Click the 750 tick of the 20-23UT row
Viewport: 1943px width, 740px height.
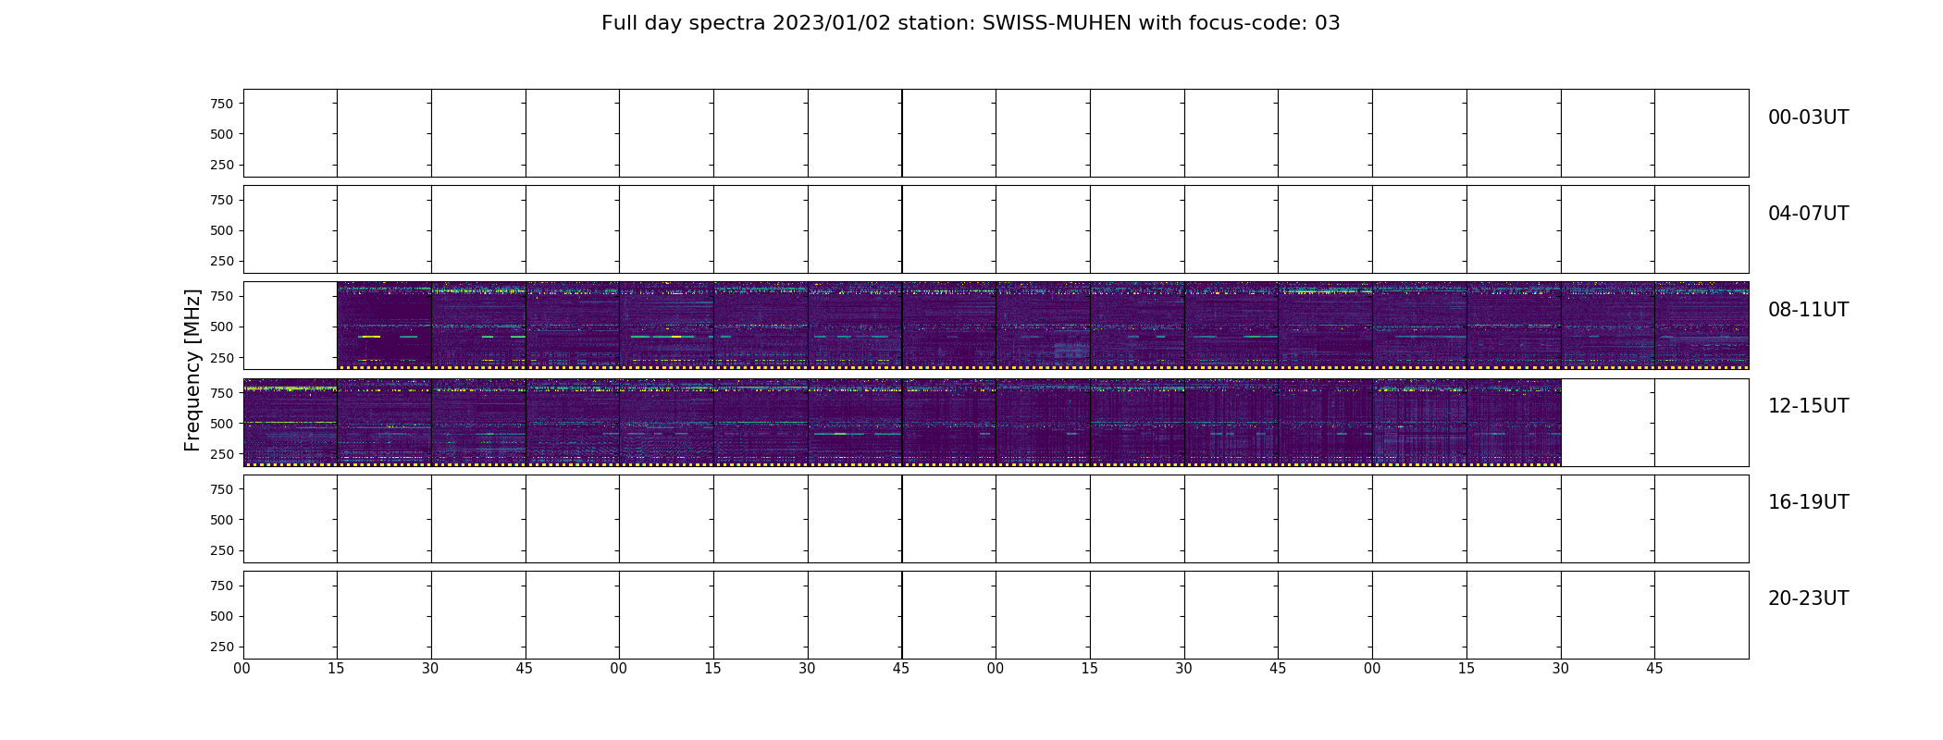coord(221,586)
